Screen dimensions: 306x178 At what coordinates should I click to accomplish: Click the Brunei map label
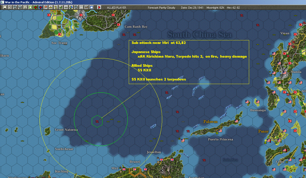135,162
